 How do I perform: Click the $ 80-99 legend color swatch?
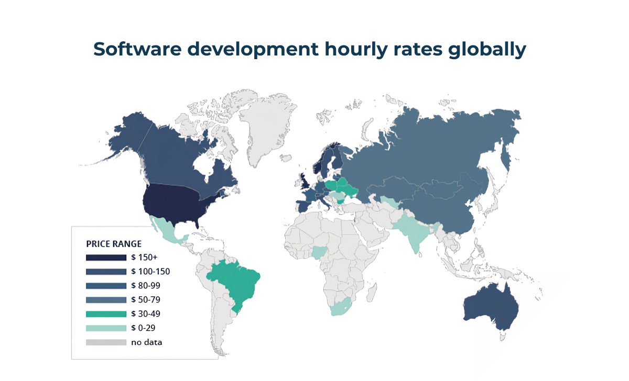106,286
